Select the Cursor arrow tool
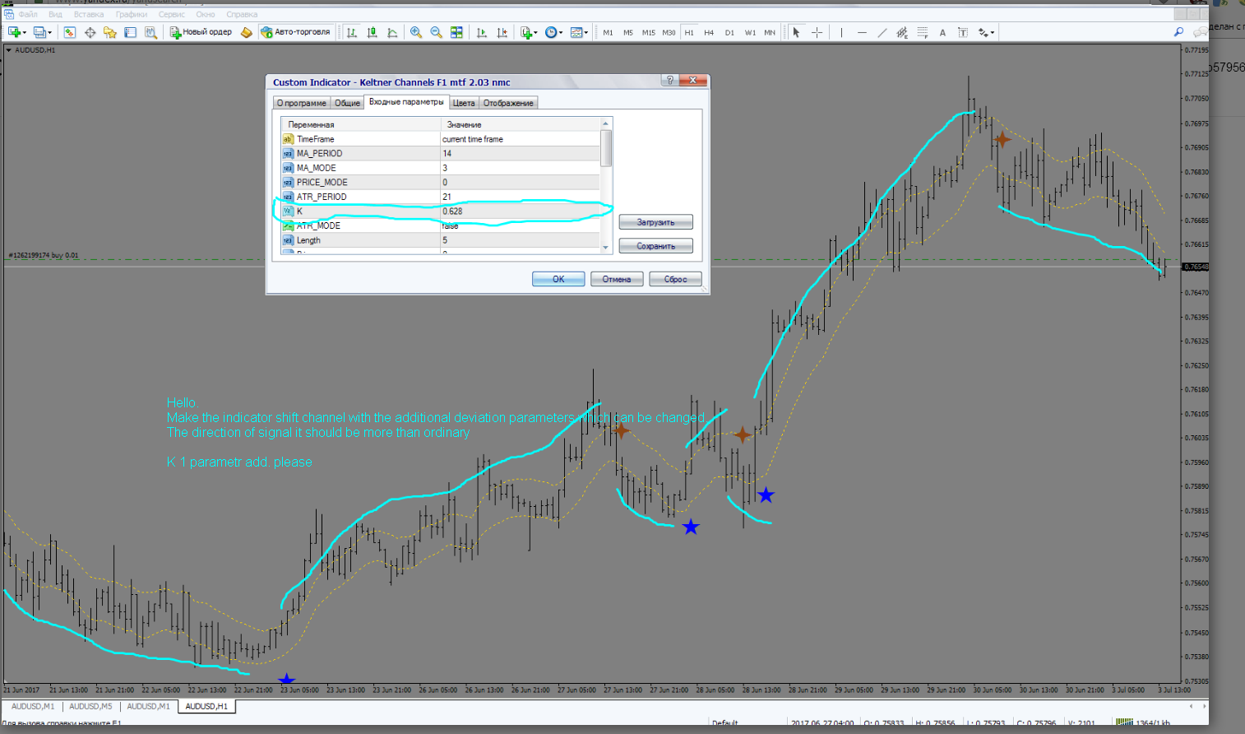 (796, 32)
